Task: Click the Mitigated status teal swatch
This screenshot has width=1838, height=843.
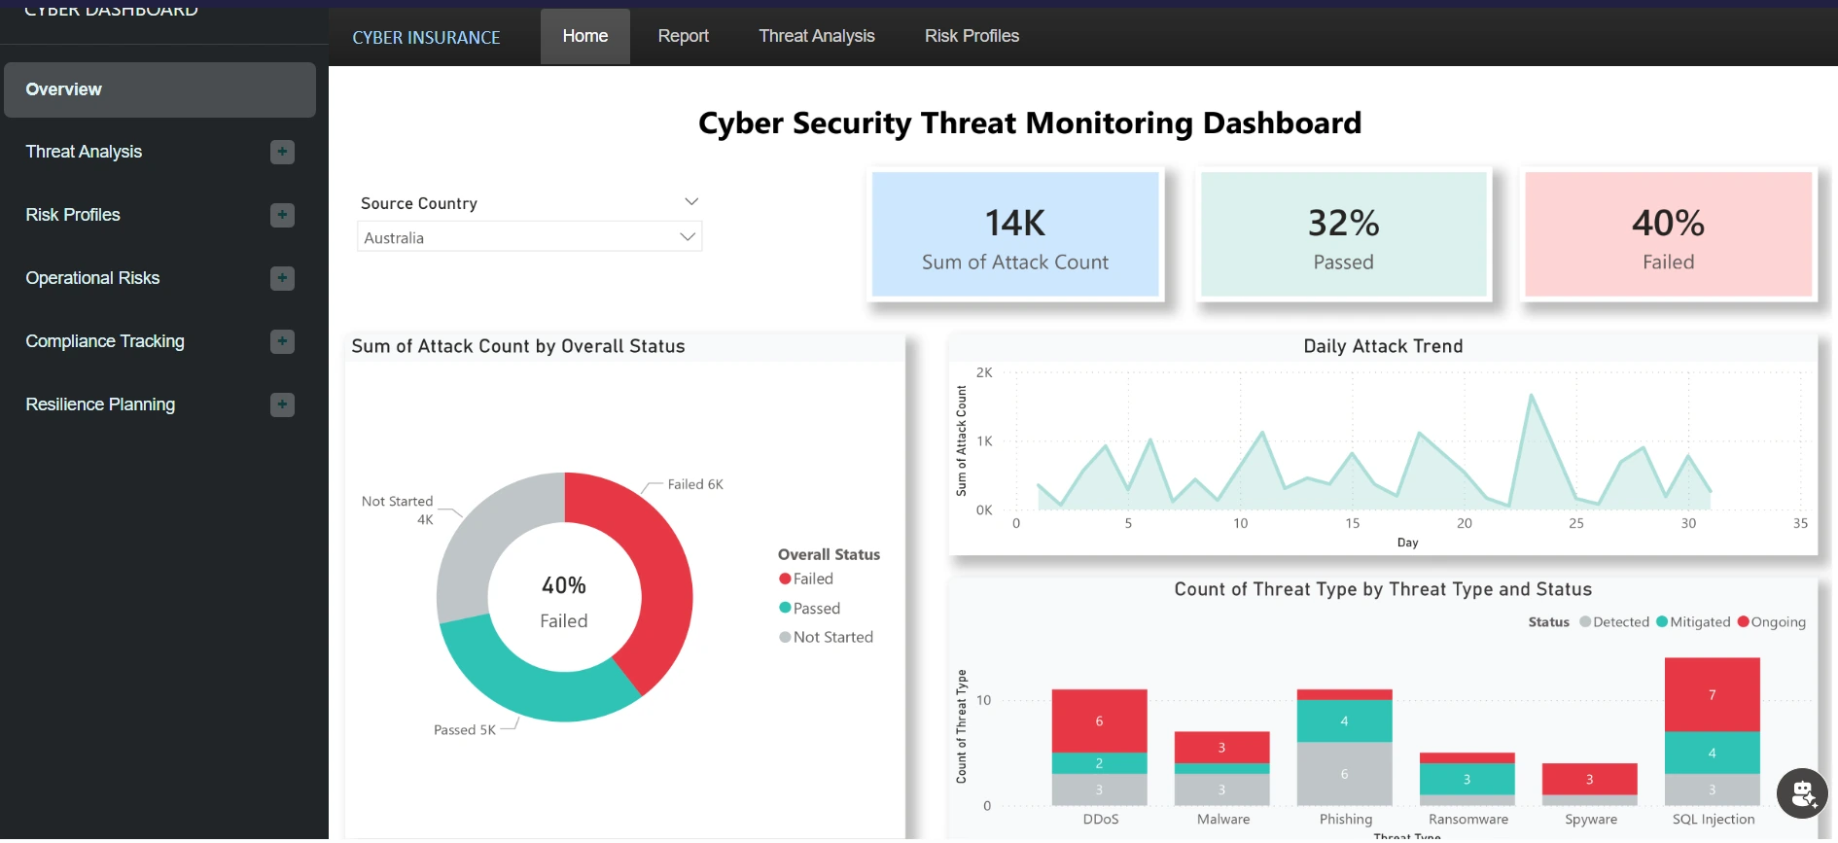Action: (x=1662, y=622)
